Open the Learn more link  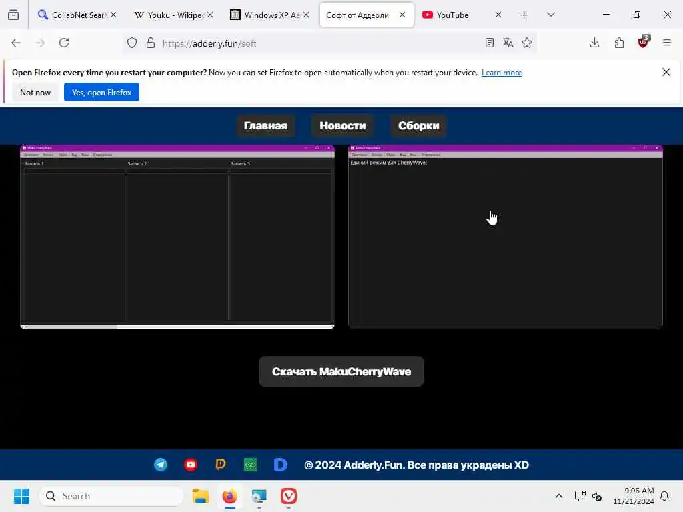pos(502,73)
